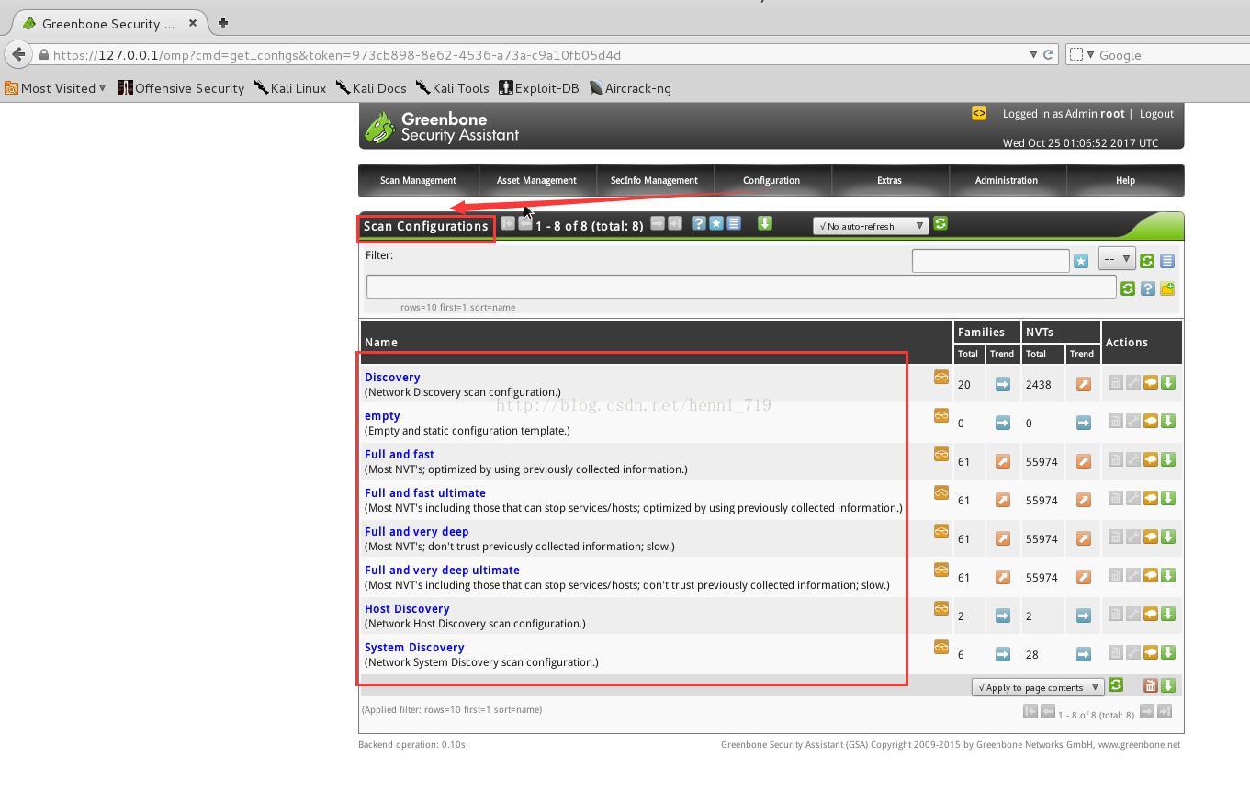The height and width of the screenshot is (791, 1250).
Task: Click NVT total '2438' for Discovery
Action: [x=1038, y=385]
